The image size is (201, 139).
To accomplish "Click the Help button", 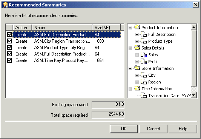I will click(x=183, y=129).
